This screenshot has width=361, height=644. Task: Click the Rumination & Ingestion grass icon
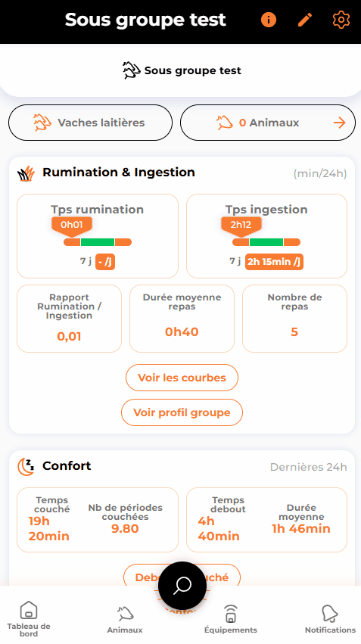point(26,173)
